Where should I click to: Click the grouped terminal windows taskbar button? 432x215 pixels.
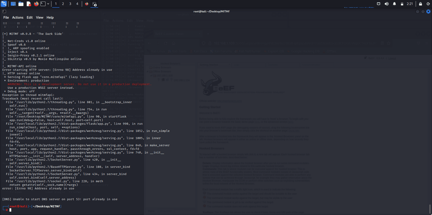(x=94, y=4)
